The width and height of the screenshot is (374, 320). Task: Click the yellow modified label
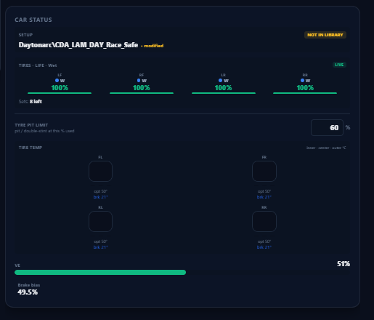pyautogui.click(x=153, y=46)
